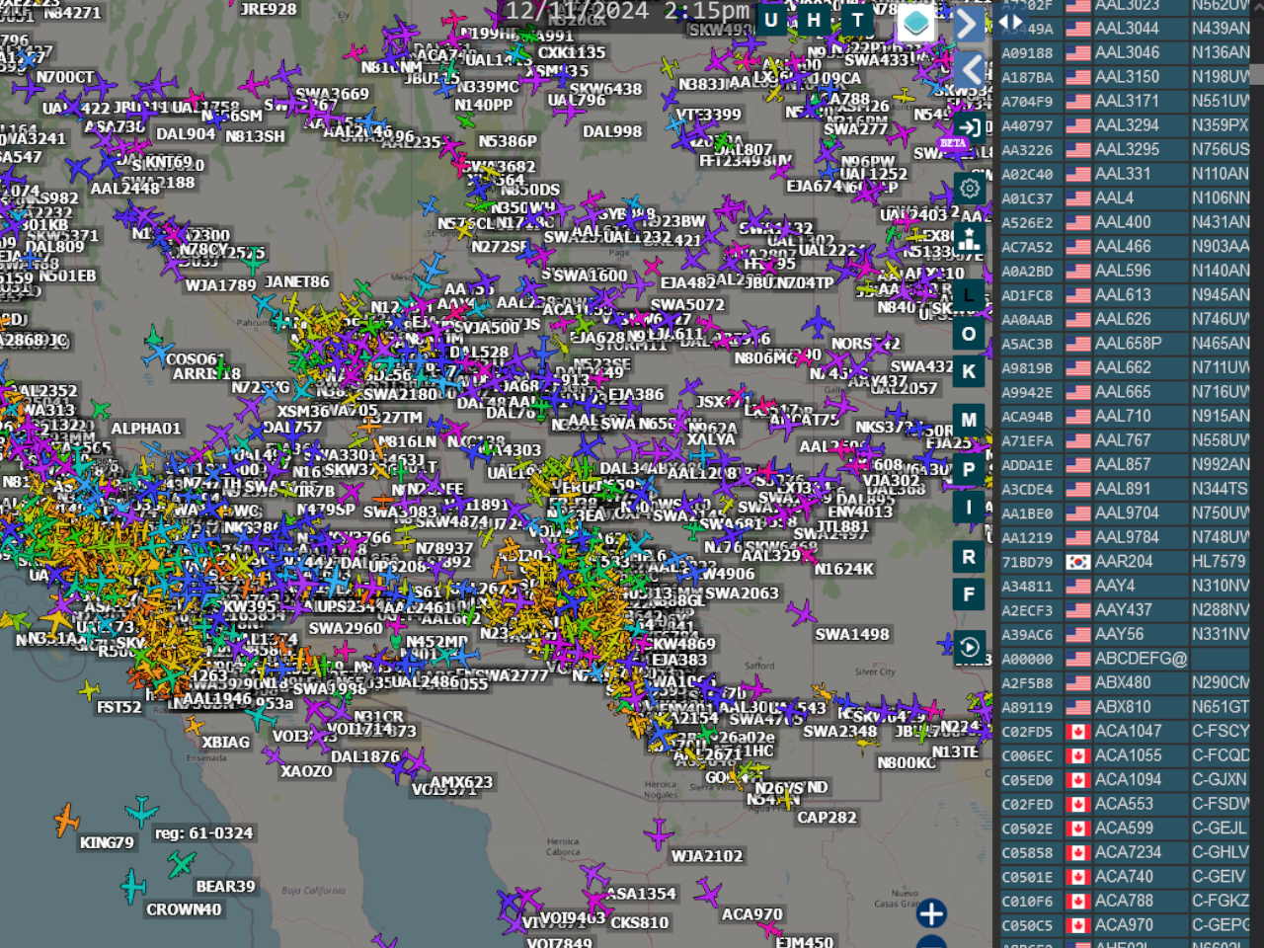Click the CKS810 label on the map
This screenshot has width=1264, height=948.
[x=640, y=923]
